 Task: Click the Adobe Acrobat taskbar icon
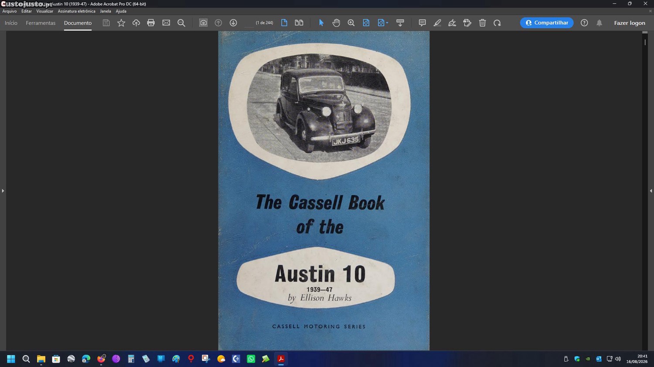click(281, 359)
